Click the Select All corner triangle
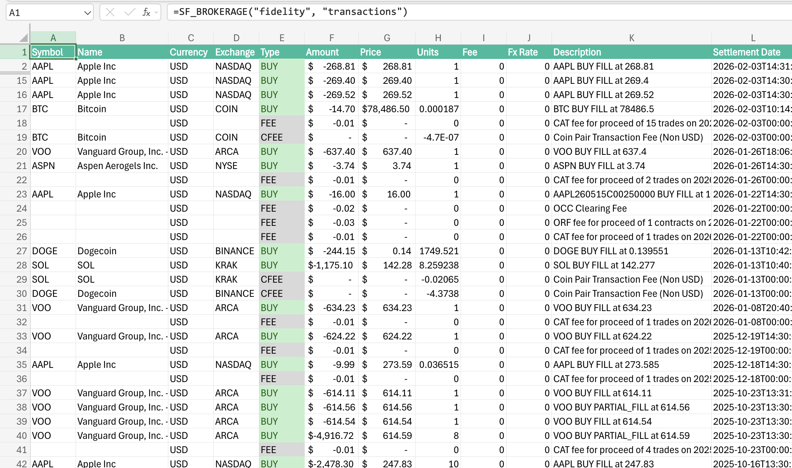 pos(23,37)
